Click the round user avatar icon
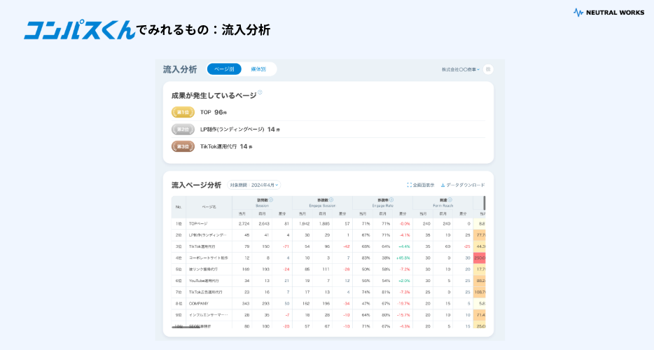 click(x=488, y=69)
